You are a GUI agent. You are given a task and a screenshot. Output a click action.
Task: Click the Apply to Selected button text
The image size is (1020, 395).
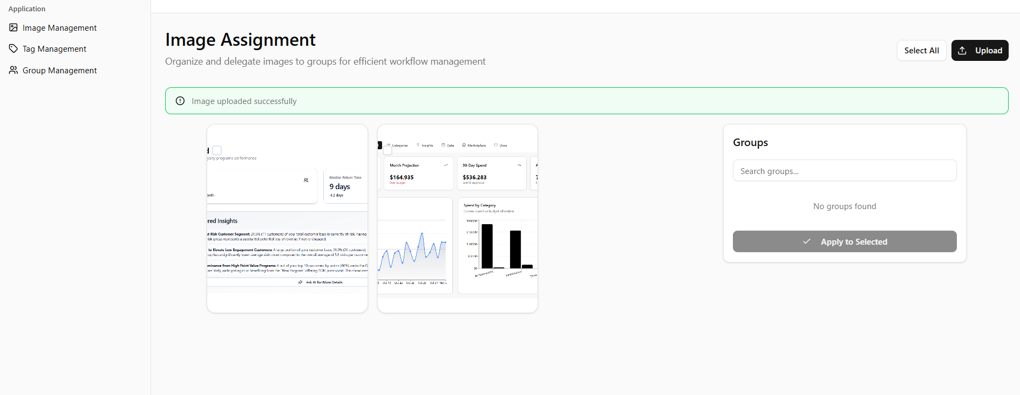854,242
